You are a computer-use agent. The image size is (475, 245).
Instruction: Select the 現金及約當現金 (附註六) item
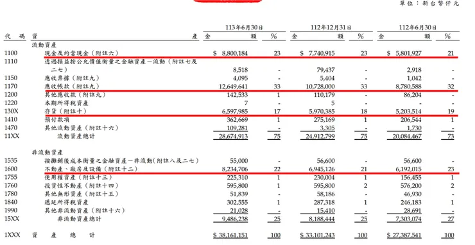82,53
